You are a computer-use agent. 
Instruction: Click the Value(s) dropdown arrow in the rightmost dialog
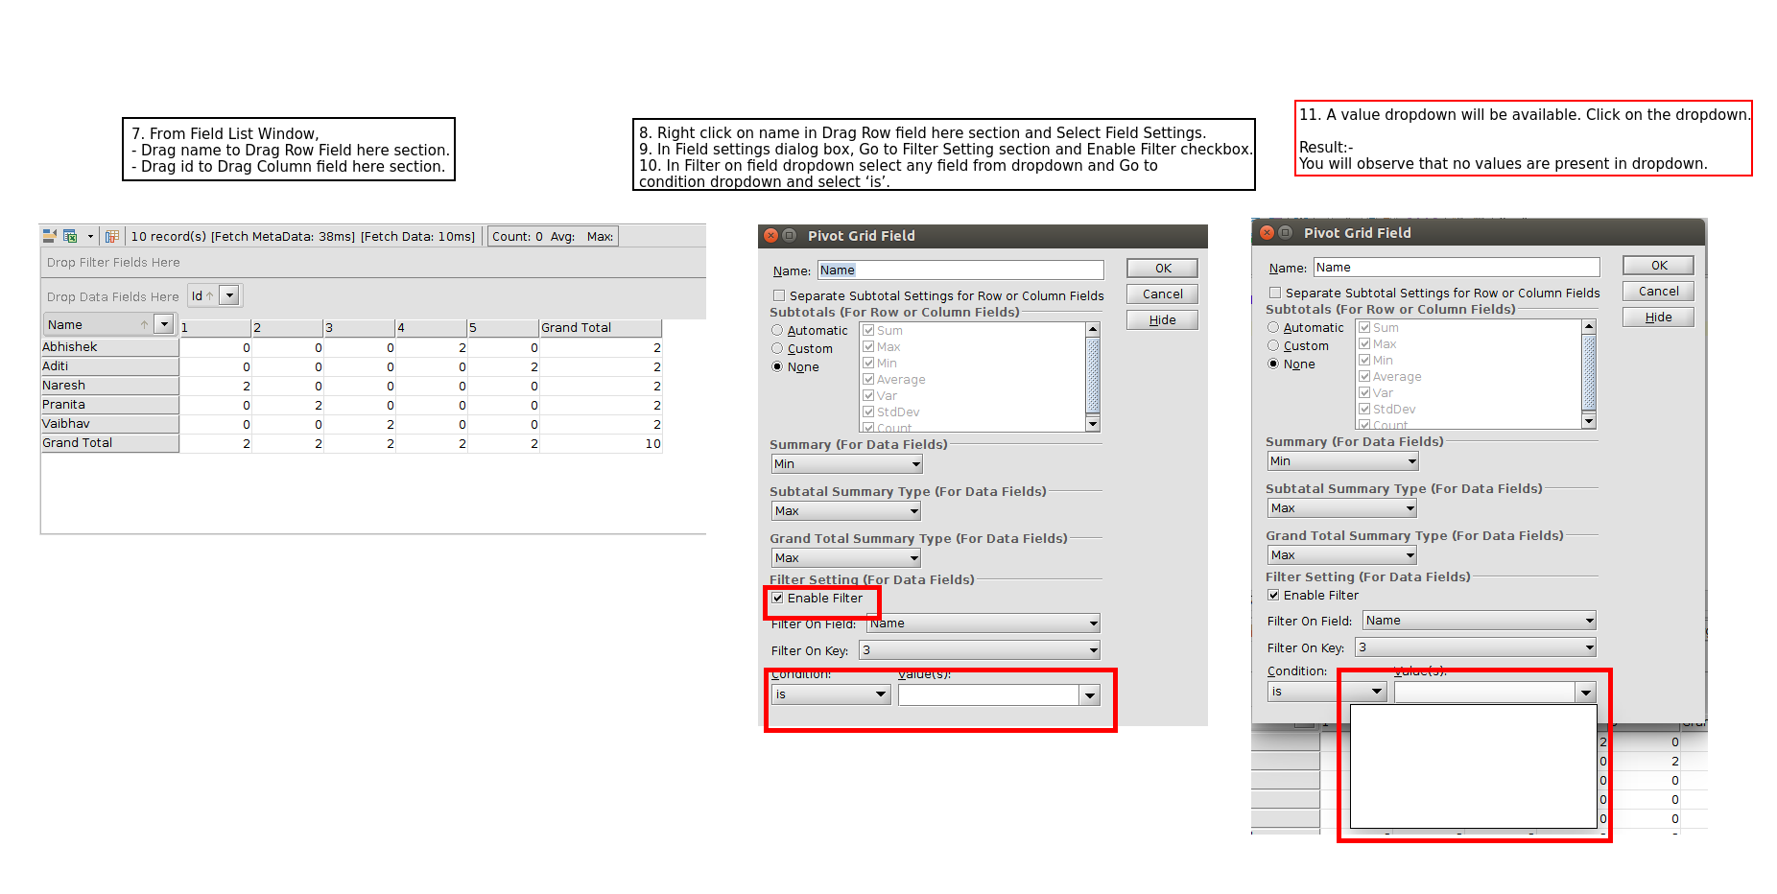pyautogui.click(x=1586, y=693)
